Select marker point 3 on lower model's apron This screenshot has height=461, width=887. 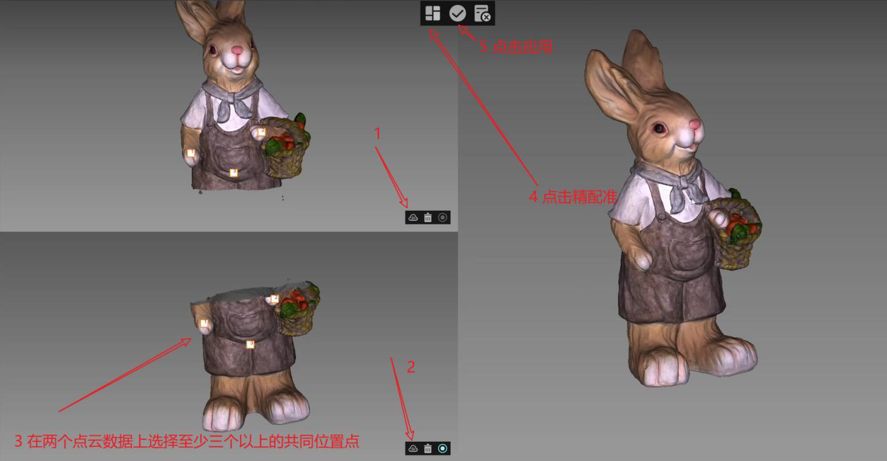click(250, 344)
